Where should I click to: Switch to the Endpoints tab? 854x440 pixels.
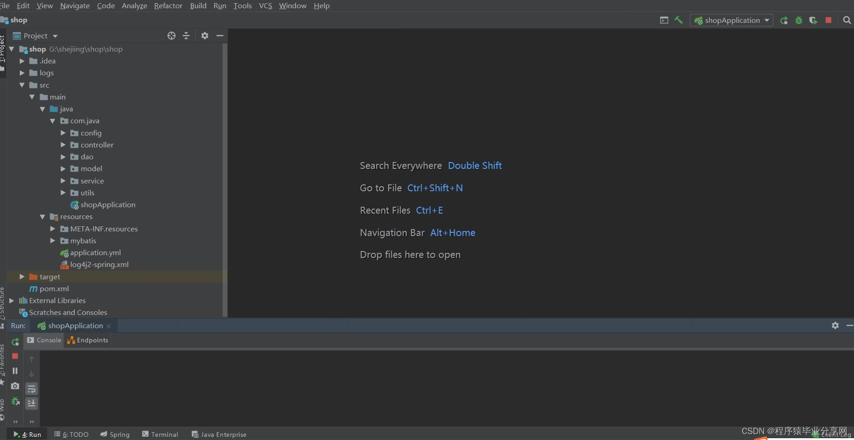coord(88,340)
